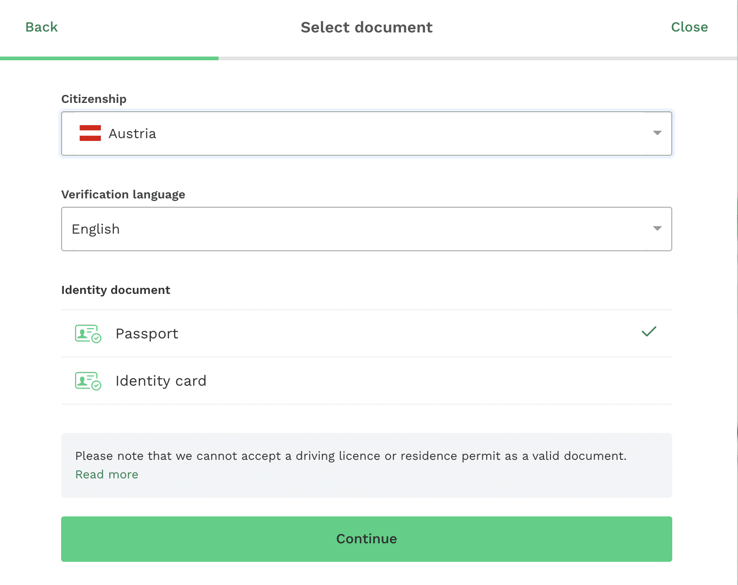The image size is (738, 585).
Task: Click the English language selection field
Action: tap(367, 229)
